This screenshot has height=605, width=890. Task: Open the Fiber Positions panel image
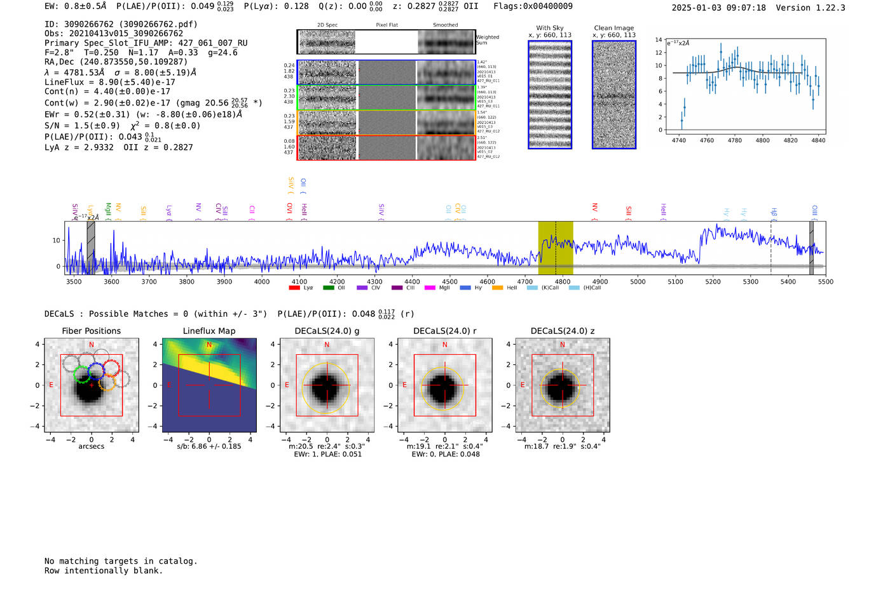point(92,385)
